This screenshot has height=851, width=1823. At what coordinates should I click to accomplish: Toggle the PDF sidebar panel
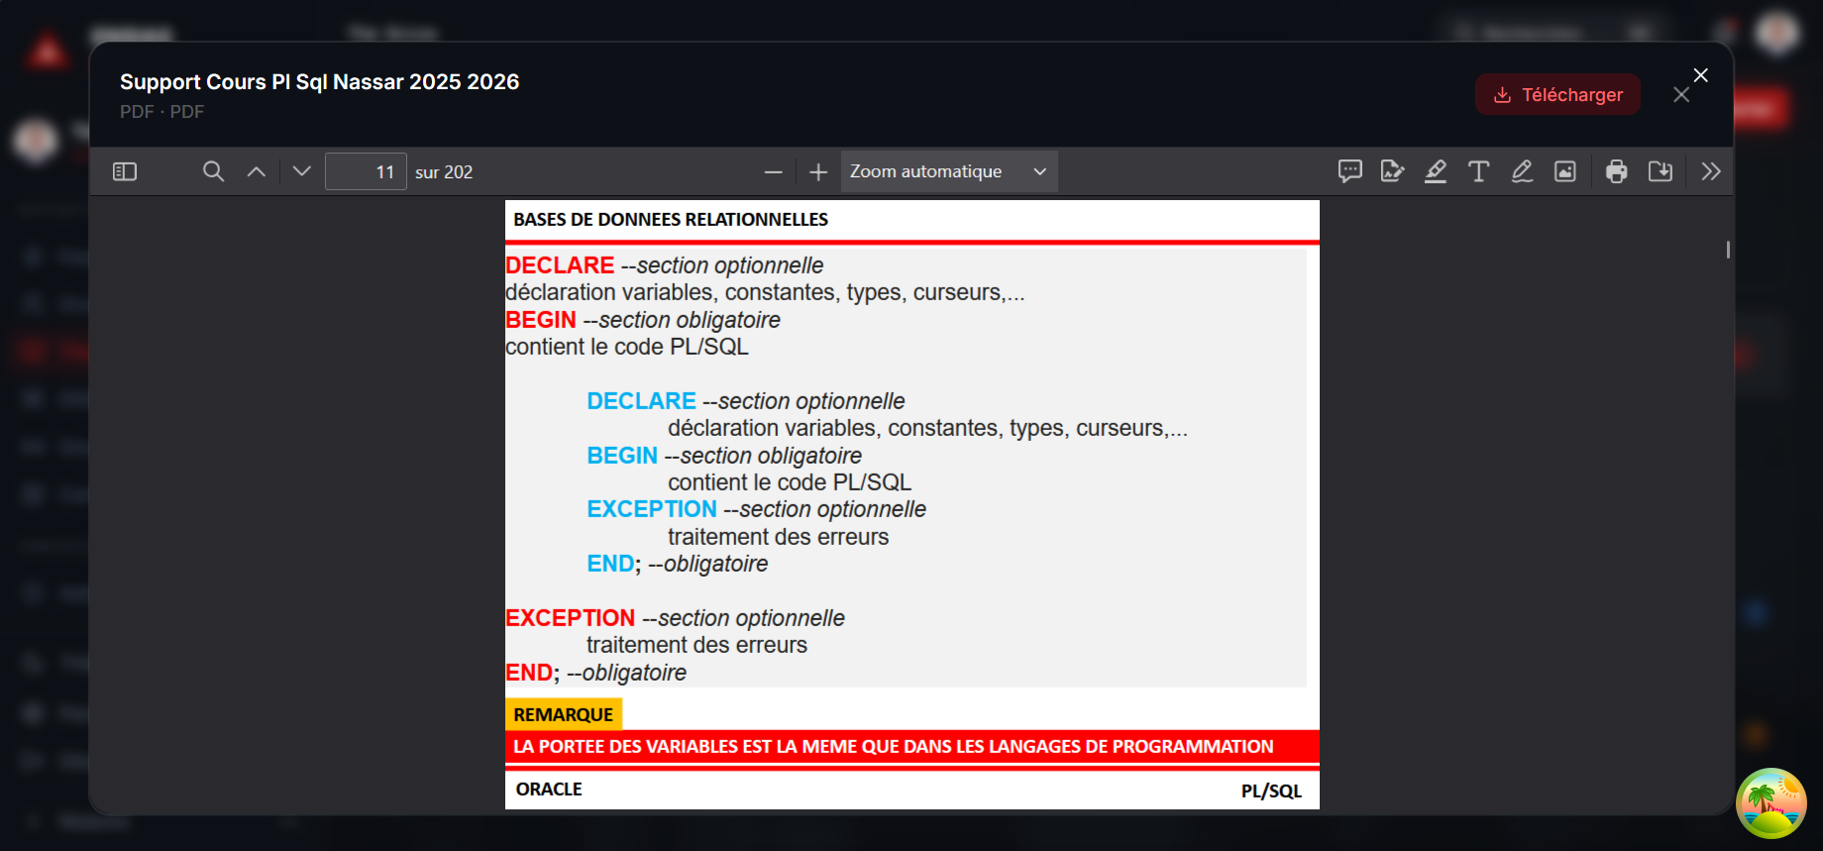pos(125,171)
